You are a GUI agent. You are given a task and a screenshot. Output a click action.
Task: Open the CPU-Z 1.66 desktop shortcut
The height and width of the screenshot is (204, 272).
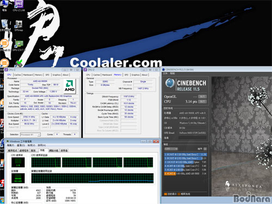pos(19,5)
